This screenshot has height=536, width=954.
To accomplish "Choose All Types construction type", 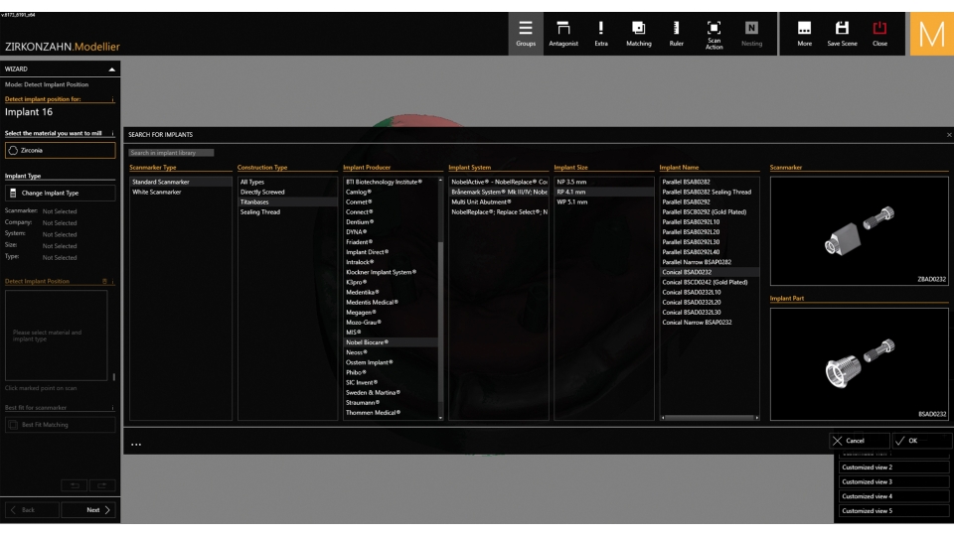I will (287, 182).
